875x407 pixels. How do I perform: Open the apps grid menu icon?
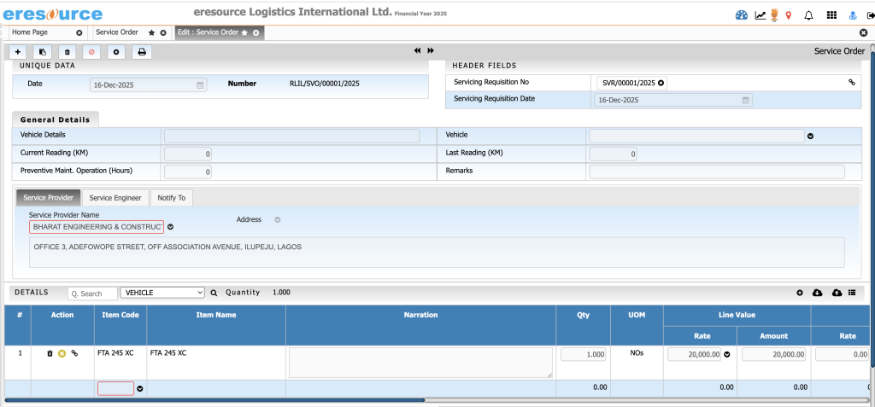(x=831, y=15)
